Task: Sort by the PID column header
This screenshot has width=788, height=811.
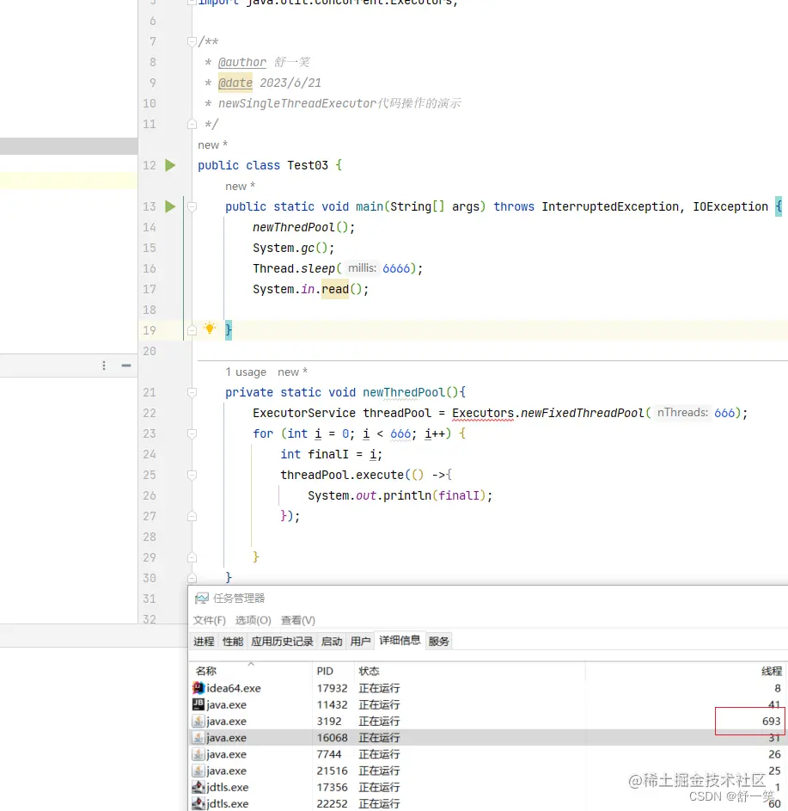Action: [333, 671]
